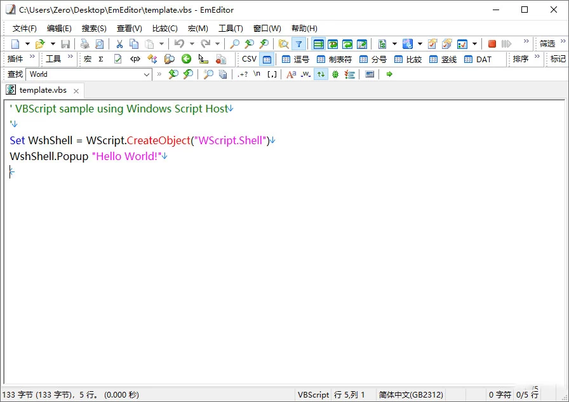The height and width of the screenshot is (402, 569).
Task: Click the 宏 macro toolbar label
Action: coord(88,59)
